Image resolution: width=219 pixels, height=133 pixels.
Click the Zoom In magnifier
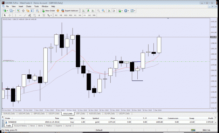coord(98,11)
